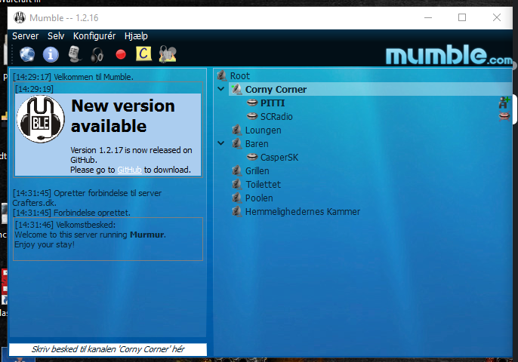Click the Grillen channel icon
This screenshot has width=518, height=362.
[237, 170]
